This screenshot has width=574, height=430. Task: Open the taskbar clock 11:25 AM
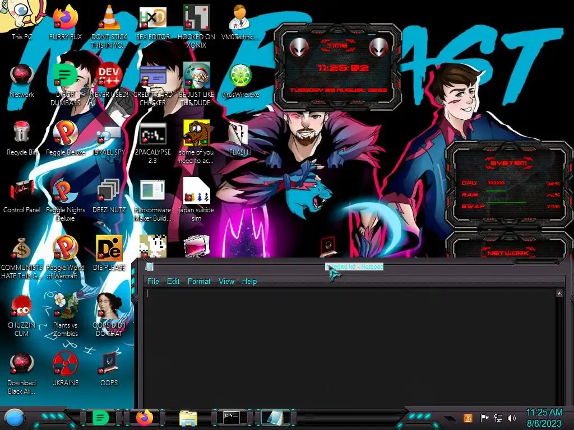click(544, 418)
